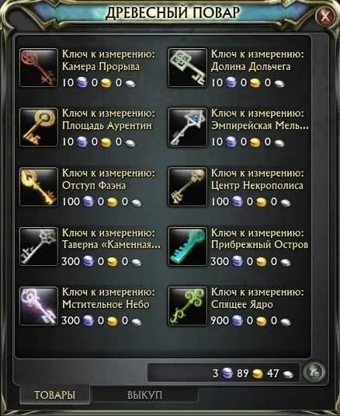Pick the Площадь Аурентин bronze key icon

pos(39,127)
